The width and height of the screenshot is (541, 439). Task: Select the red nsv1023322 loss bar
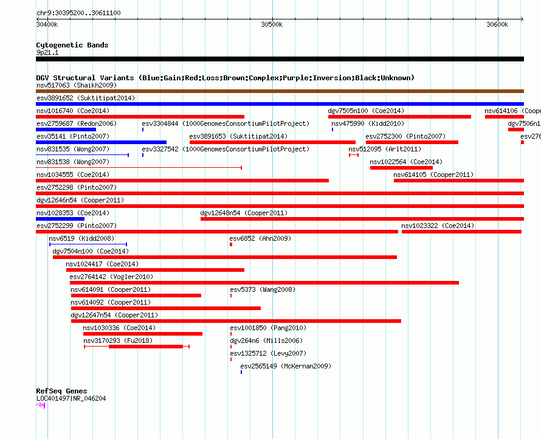tap(461, 232)
